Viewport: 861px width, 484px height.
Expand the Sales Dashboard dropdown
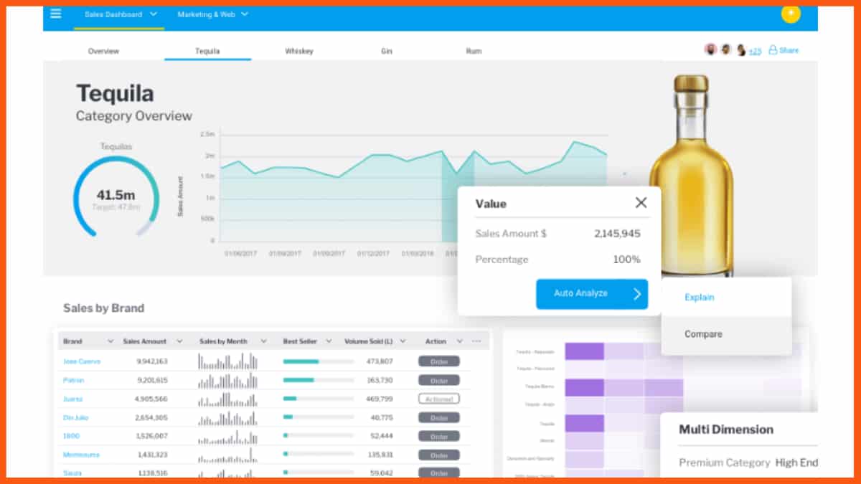[154, 14]
